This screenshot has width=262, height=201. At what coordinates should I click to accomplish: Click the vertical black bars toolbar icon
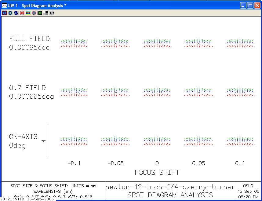point(46,13)
